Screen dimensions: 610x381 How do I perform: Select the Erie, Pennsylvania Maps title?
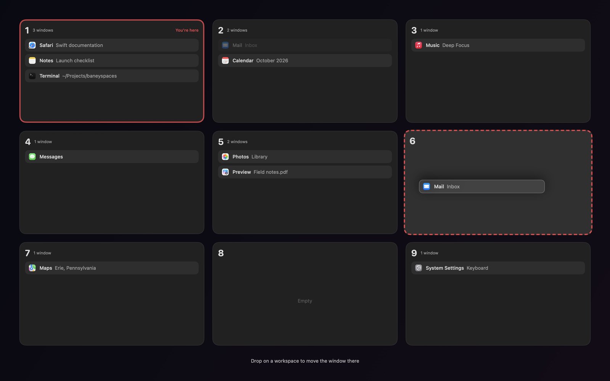coord(75,268)
